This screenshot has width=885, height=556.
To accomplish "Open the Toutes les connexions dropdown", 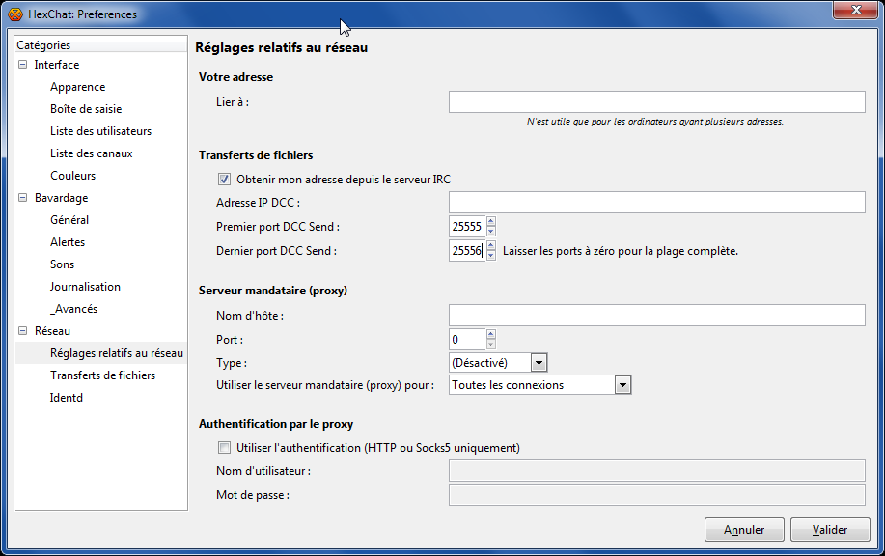I will (622, 384).
